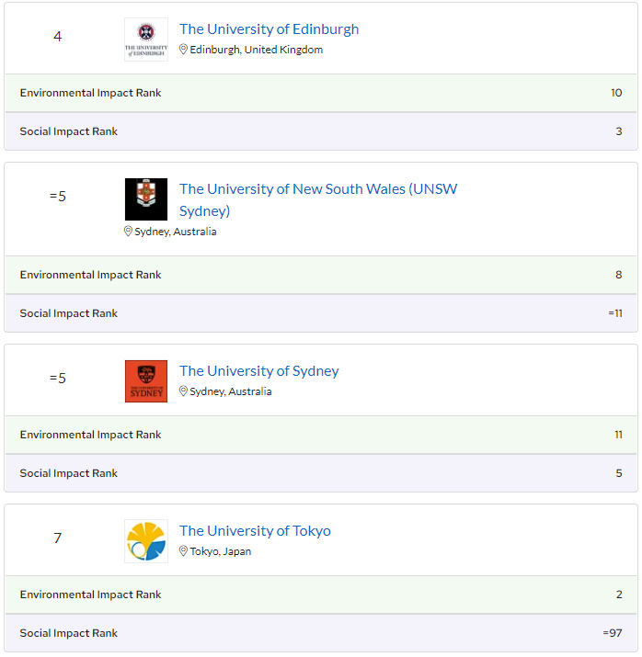This screenshot has height=657, width=642.
Task: Open The University of Edinburgh link
Action: 269,29
